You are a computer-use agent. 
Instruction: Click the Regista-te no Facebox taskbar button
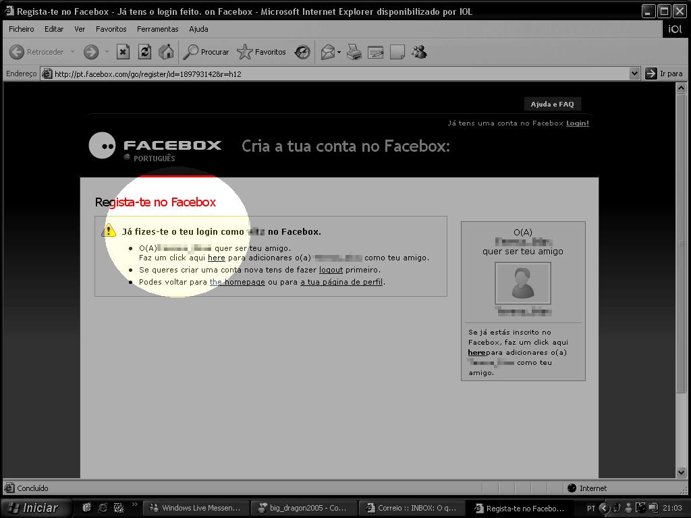click(x=519, y=509)
